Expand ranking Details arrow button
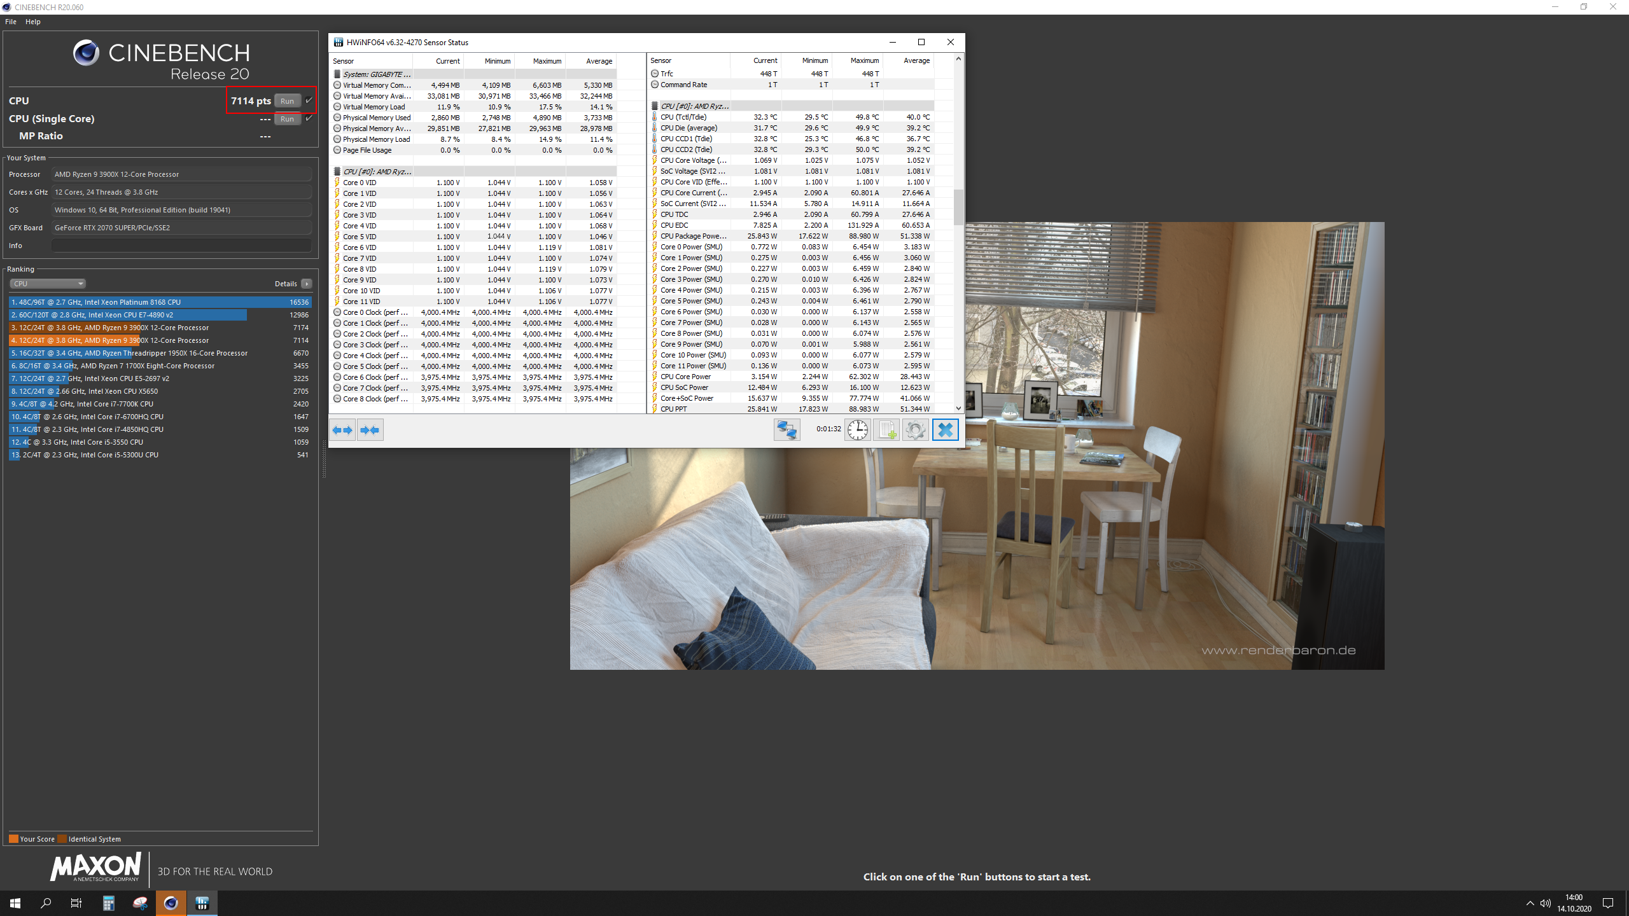The image size is (1629, 916). (x=307, y=284)
